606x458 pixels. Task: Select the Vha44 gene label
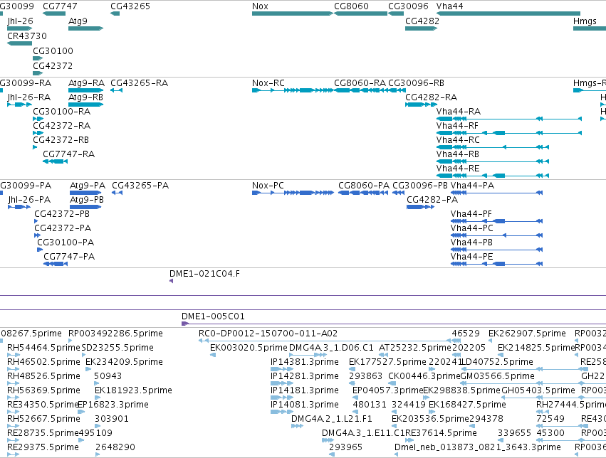(449, 6)
